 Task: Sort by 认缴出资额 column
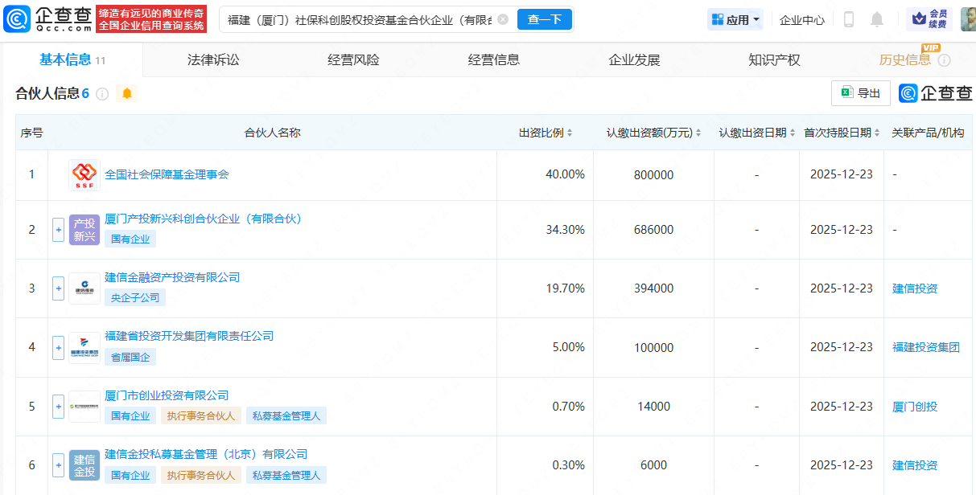tap(653, 133)
